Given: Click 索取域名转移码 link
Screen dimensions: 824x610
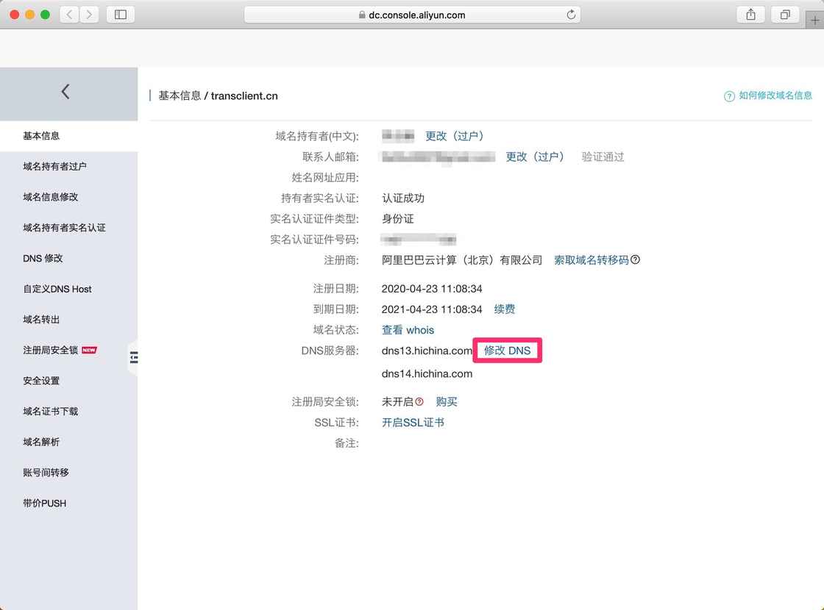Looking at the screenshot, I should [x=592, y=260].
